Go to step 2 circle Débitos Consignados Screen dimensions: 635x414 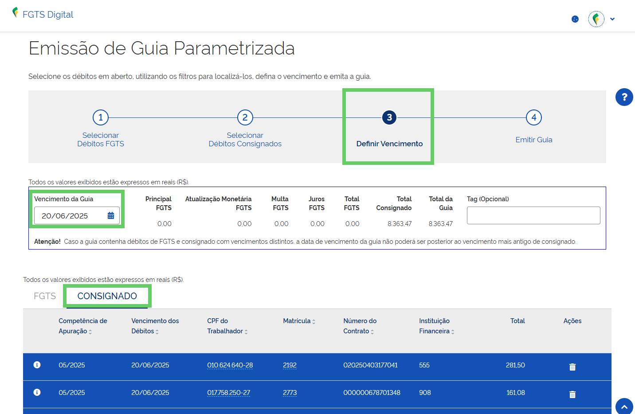point(245,117)
